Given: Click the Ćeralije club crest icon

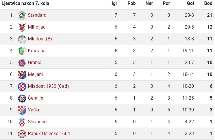Looking at the screenshot, I should (22, 98).
